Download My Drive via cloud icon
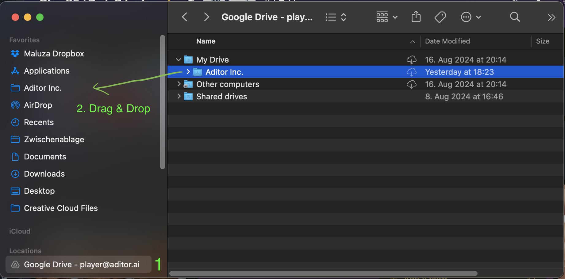565x279 pixels. click(411, 59)
